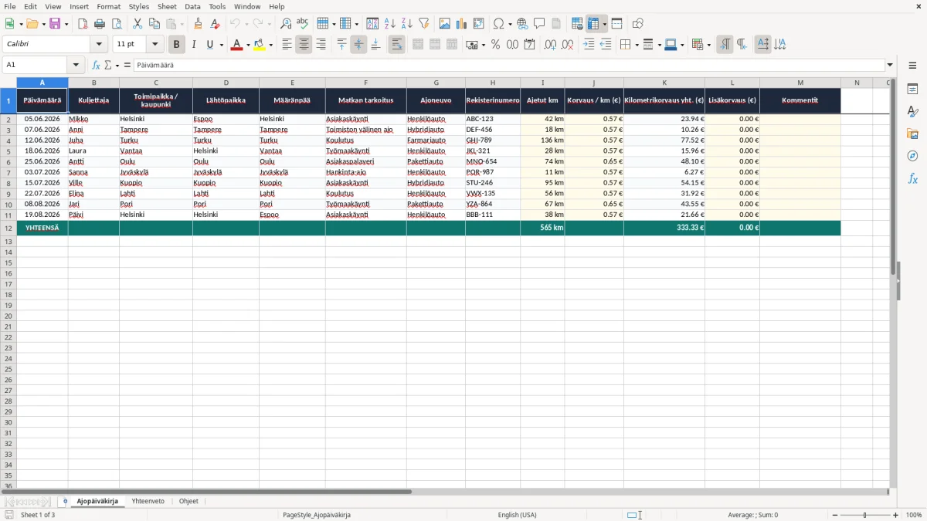Toggle Center Vertically alignment
Image resolution: width=927 pixels, height=521 pixels.
(x=359, y=45)
